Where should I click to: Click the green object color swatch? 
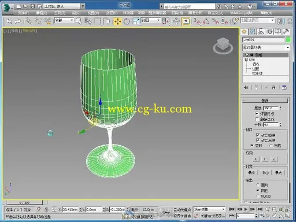288,39
